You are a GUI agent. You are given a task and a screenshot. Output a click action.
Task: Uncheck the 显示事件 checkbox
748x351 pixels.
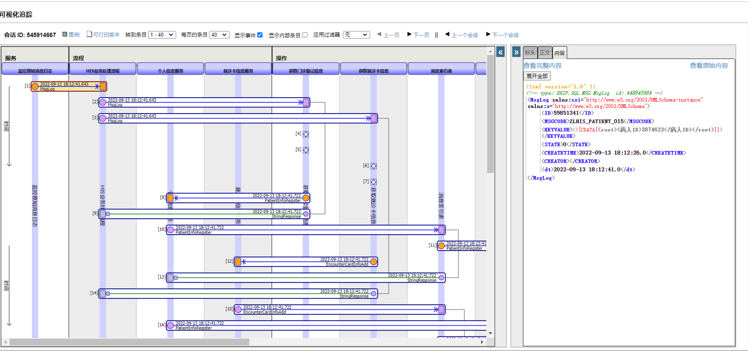click(260, 35)
